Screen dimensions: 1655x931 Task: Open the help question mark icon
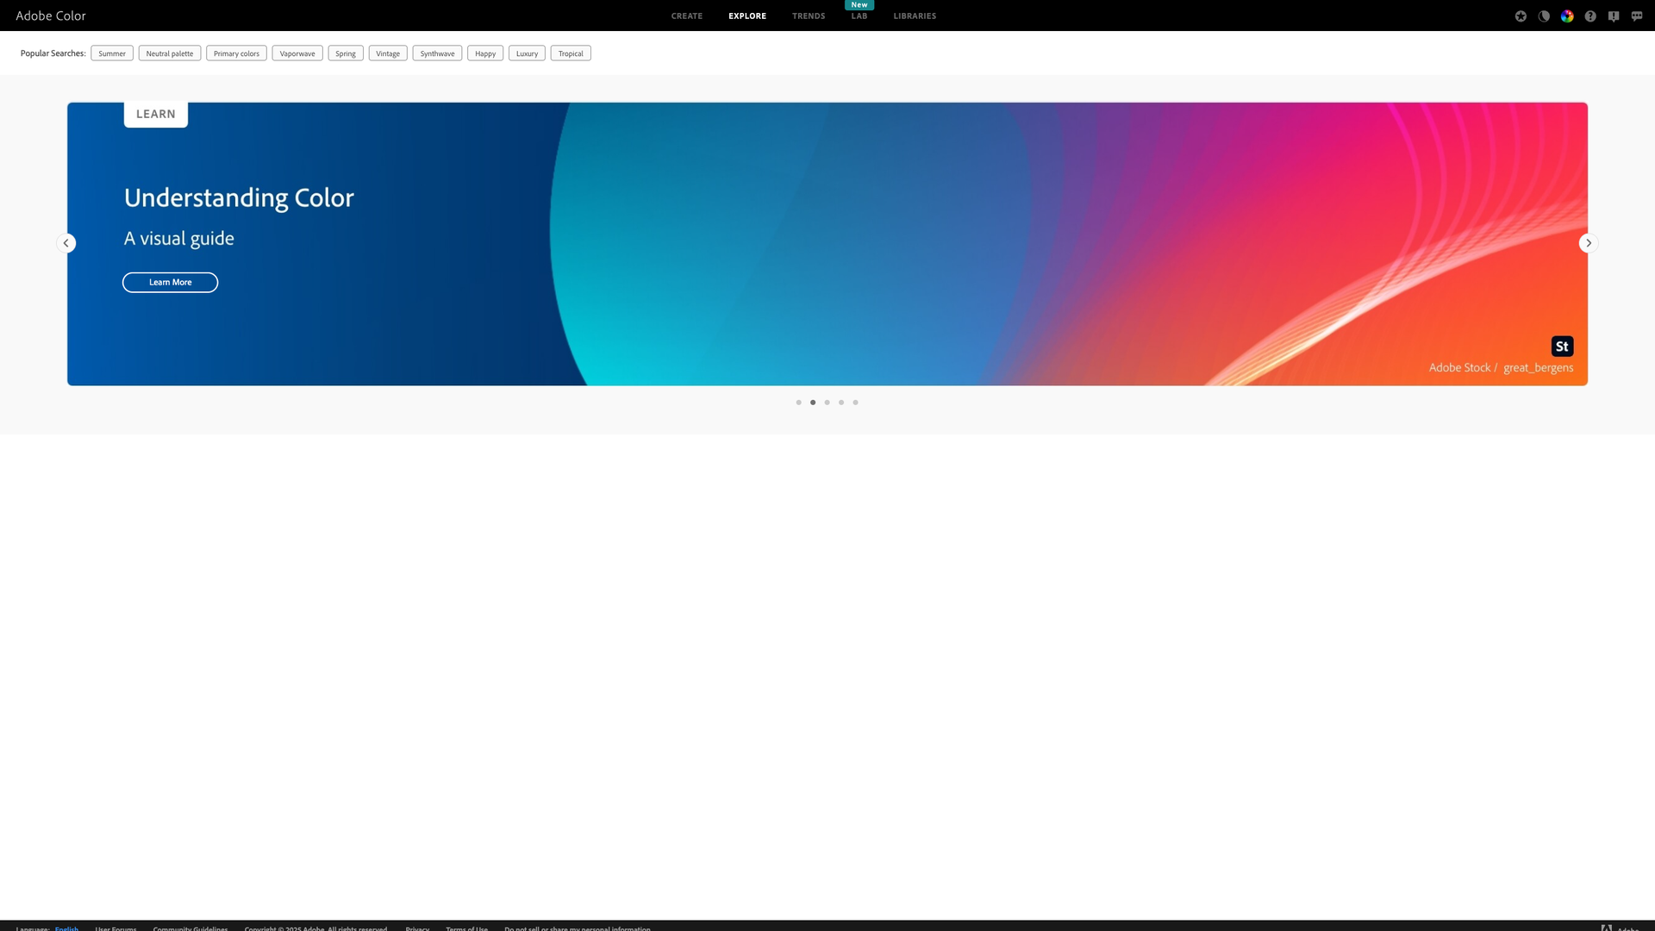click(1590, 16)
